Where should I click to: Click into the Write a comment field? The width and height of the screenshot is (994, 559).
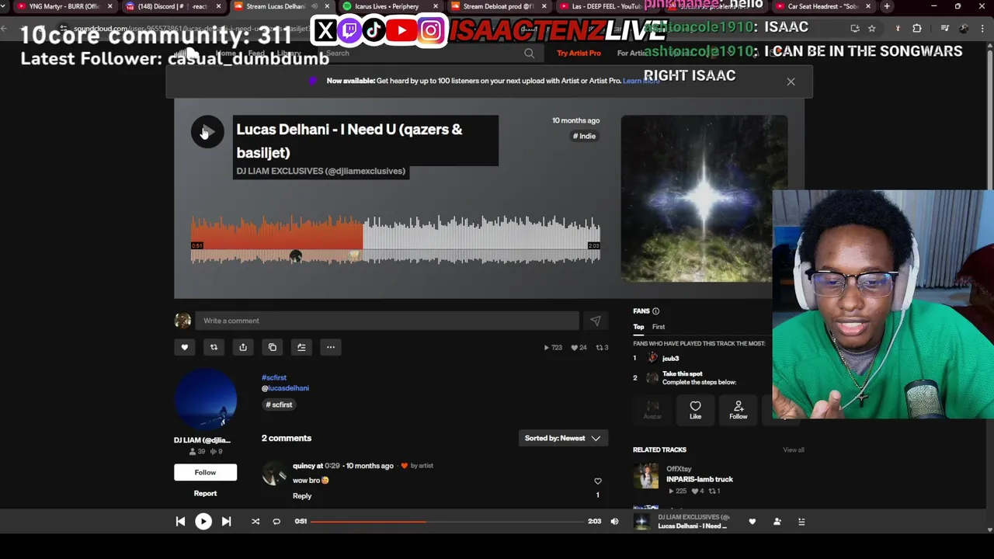pos(387,321)
